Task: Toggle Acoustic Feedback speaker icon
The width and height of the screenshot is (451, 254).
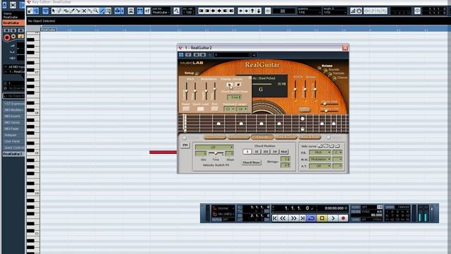Action: [x=36, y=11]
